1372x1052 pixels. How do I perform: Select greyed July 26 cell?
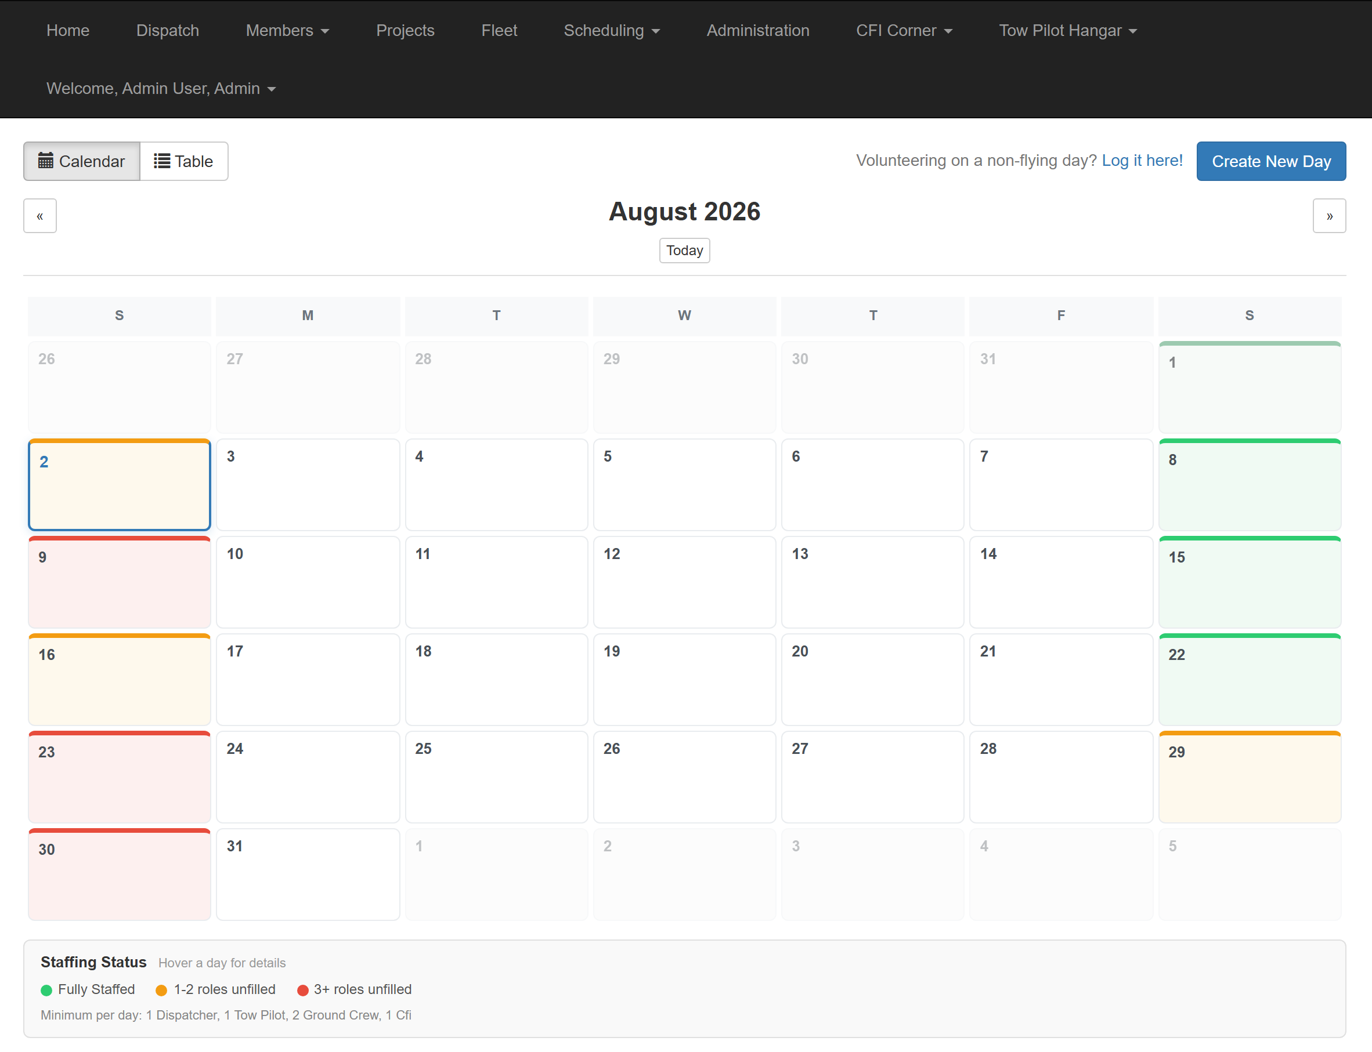pyautogui.click(x=119, y=387)
